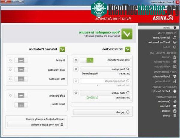Open Social Networks sidebar icon
Image resolution: width=180 pixels, height=138 pixels.
(x=175, y=77)
